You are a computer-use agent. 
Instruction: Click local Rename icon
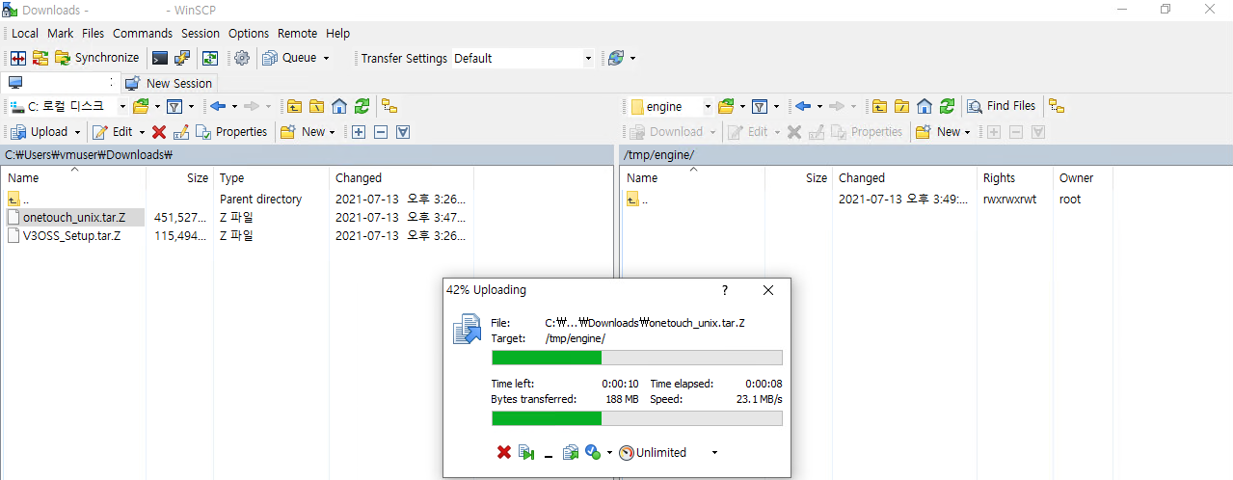(181, 131)
